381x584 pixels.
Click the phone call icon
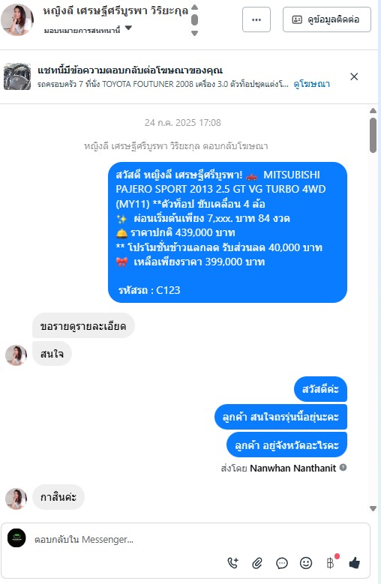[233, 563]
